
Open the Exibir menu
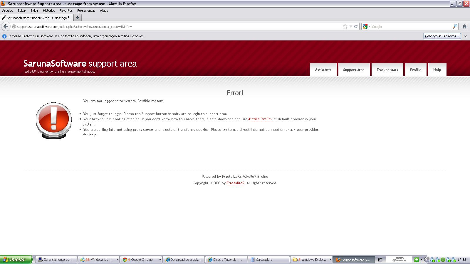pos(34,11)
